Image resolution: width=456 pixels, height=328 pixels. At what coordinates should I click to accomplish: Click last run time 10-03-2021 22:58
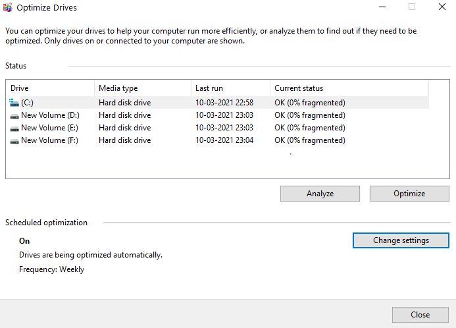tap(224, 103)
